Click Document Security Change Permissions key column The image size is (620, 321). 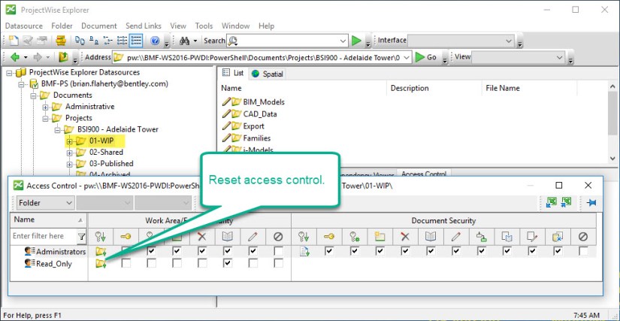354,236
